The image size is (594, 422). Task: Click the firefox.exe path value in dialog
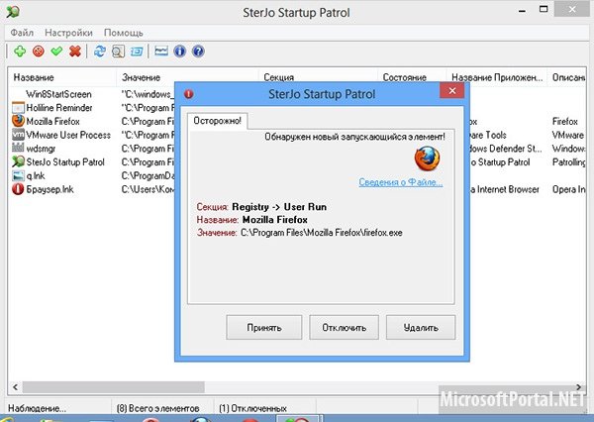[x=321, y=233]
